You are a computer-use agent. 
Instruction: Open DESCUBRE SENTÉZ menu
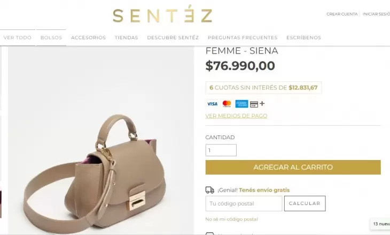pos(173,37)
